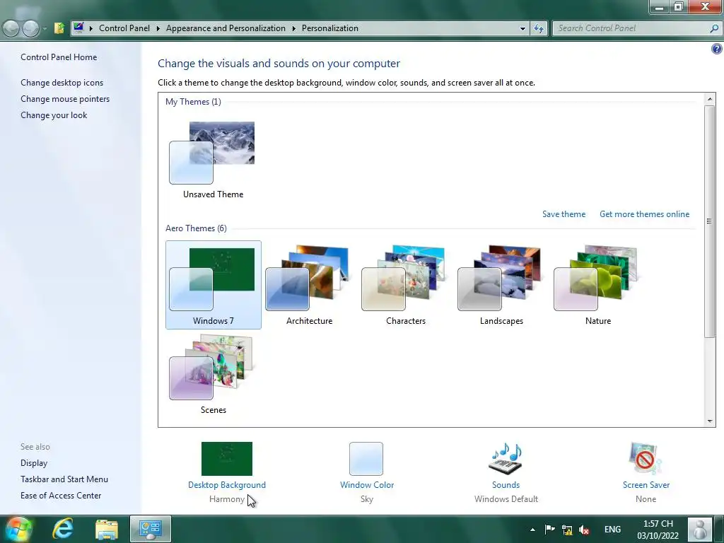Viewport: 724px width, 543px height.
Task: Select the Scenes theme
Action: [214, 374]
